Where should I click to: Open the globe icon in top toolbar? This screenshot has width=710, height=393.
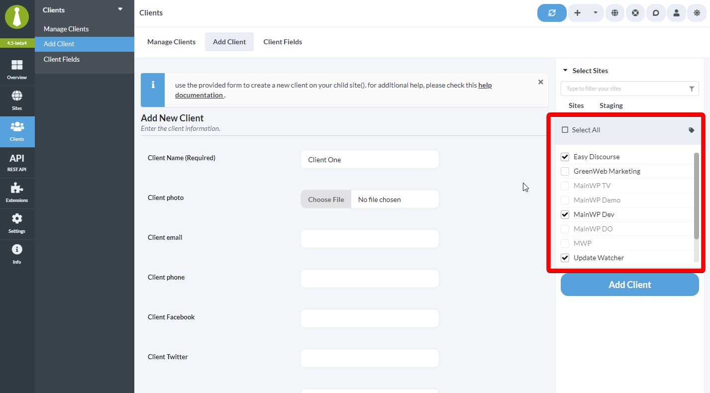614,13
